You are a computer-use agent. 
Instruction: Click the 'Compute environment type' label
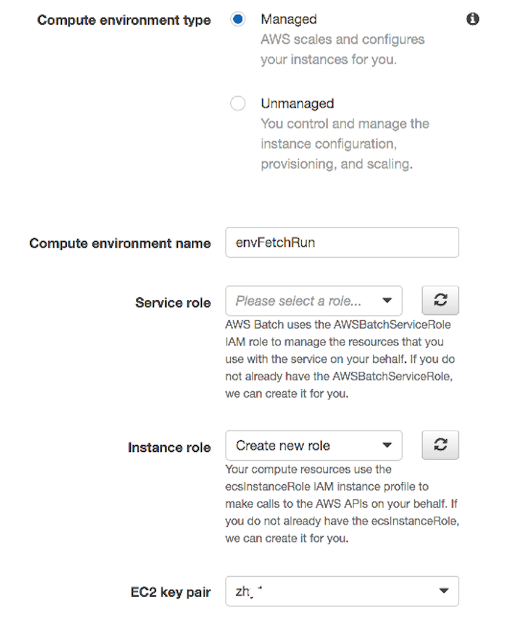tap(124, 20)
